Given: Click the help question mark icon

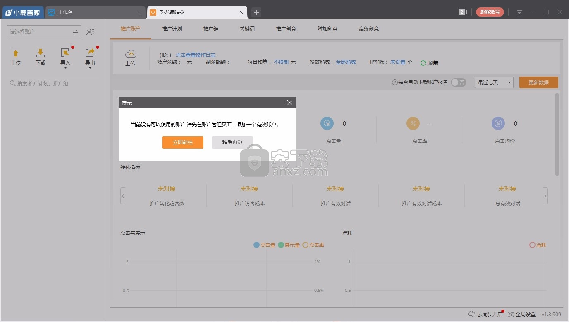Looking at the screenshot, I should pos(394,82).
